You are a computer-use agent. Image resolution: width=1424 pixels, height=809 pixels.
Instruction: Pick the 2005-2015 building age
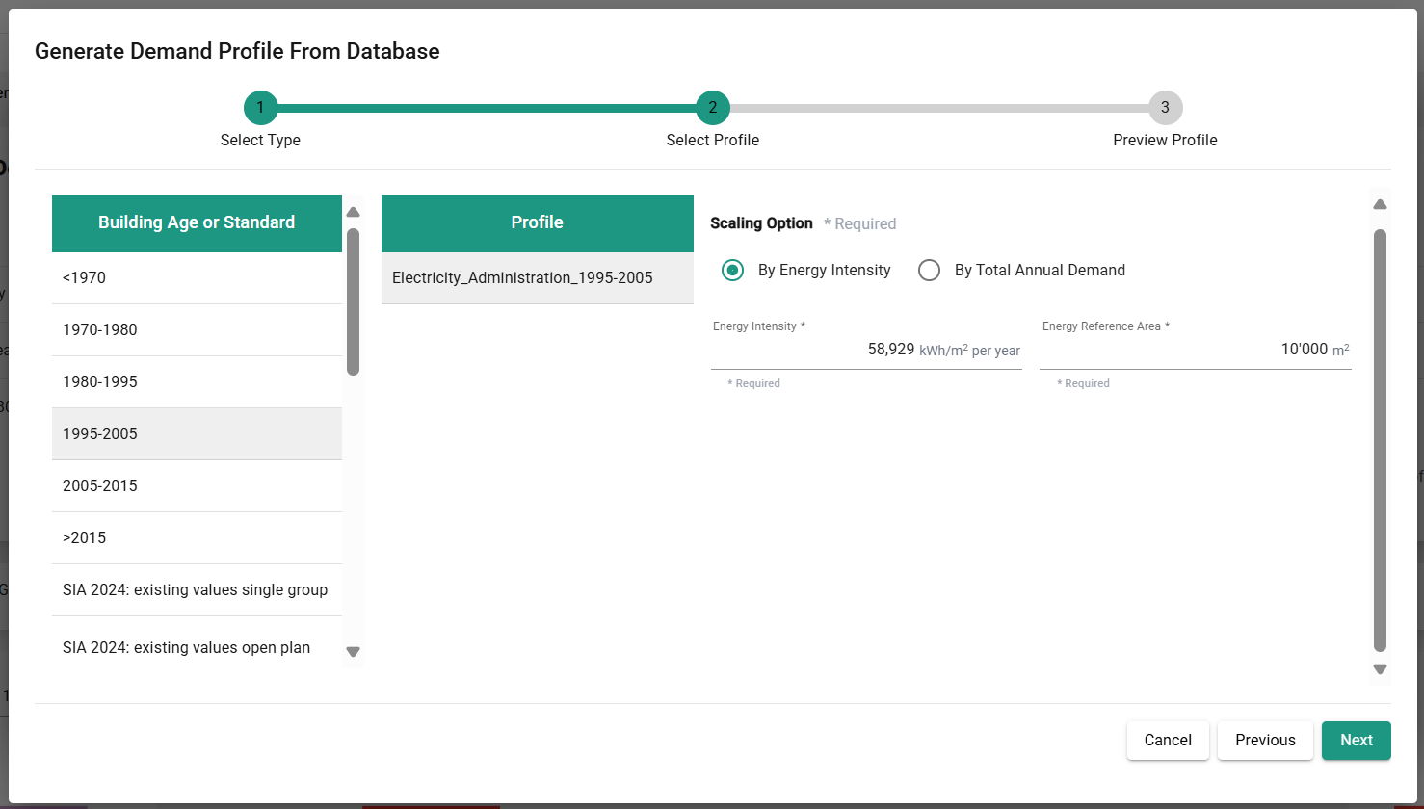click(x=197, y=486)
